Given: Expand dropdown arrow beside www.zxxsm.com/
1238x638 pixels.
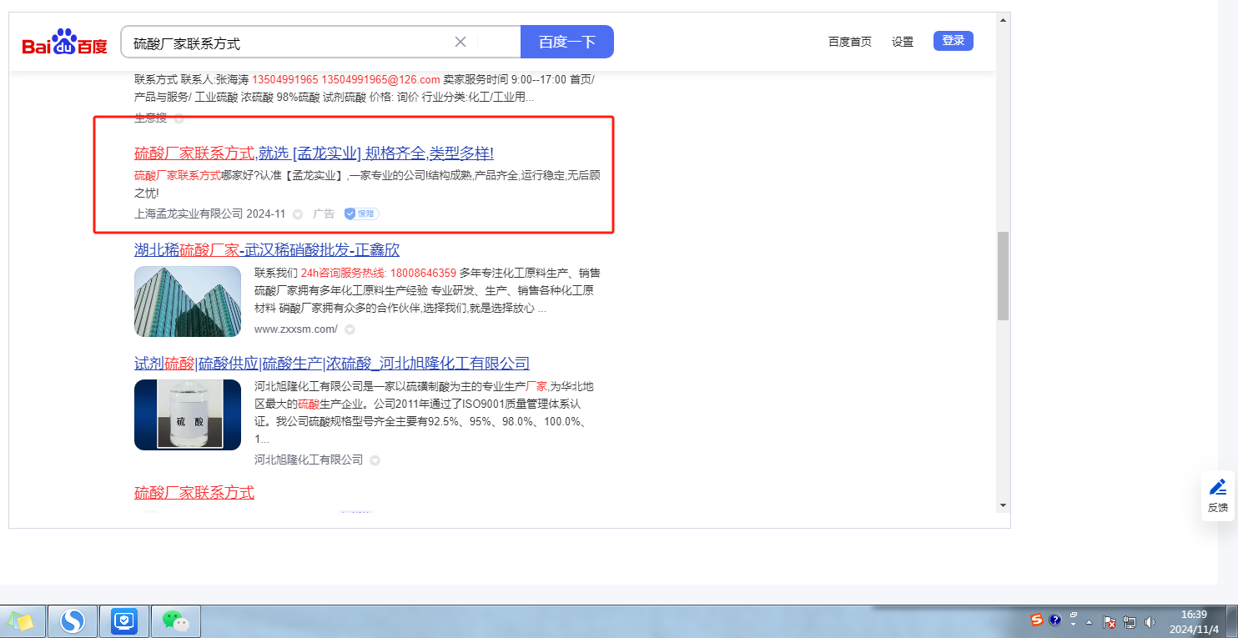Looking at the screenshot, I should 350,329.
